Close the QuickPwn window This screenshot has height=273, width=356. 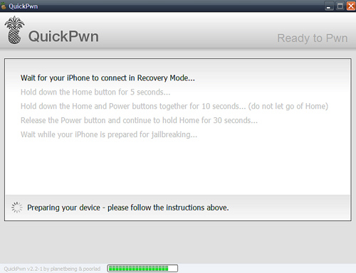pos(351,6)
